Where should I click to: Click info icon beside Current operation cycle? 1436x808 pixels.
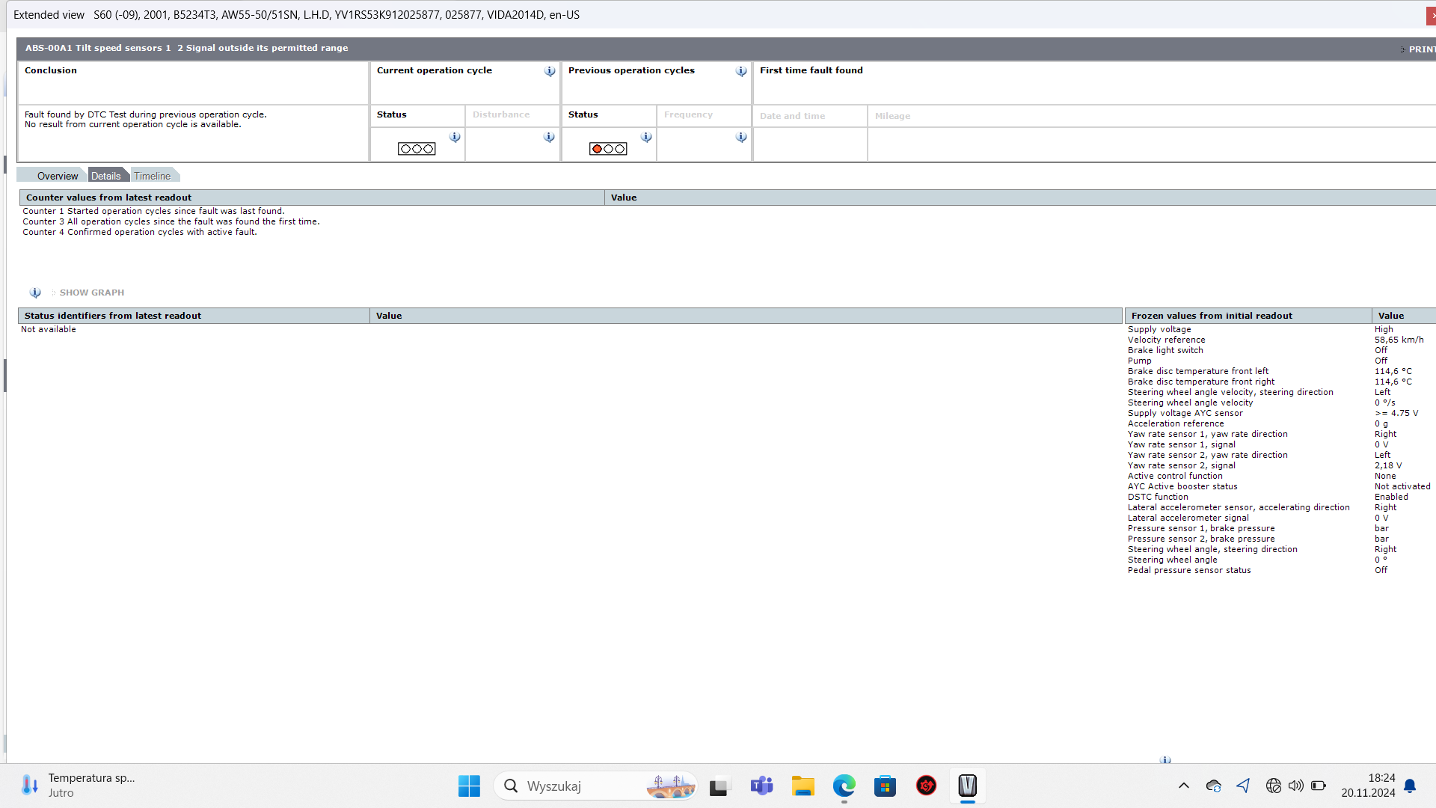click(550, 71)
